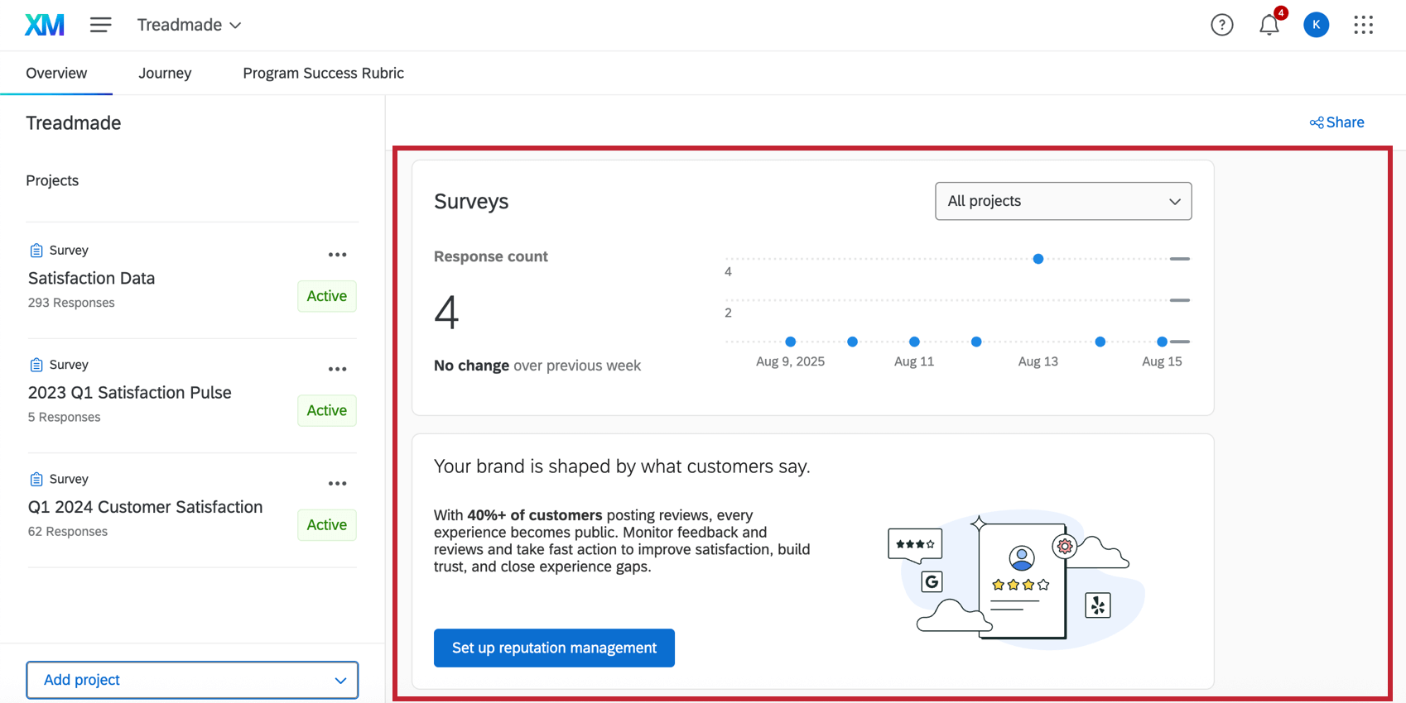
Task: Click the Aug 15 data point on chart
Action: click(1162, 342)
